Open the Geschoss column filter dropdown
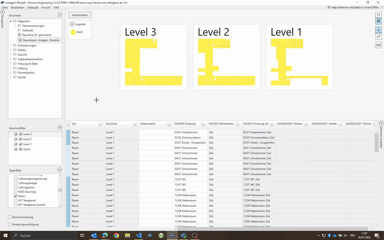 [135, 124]
